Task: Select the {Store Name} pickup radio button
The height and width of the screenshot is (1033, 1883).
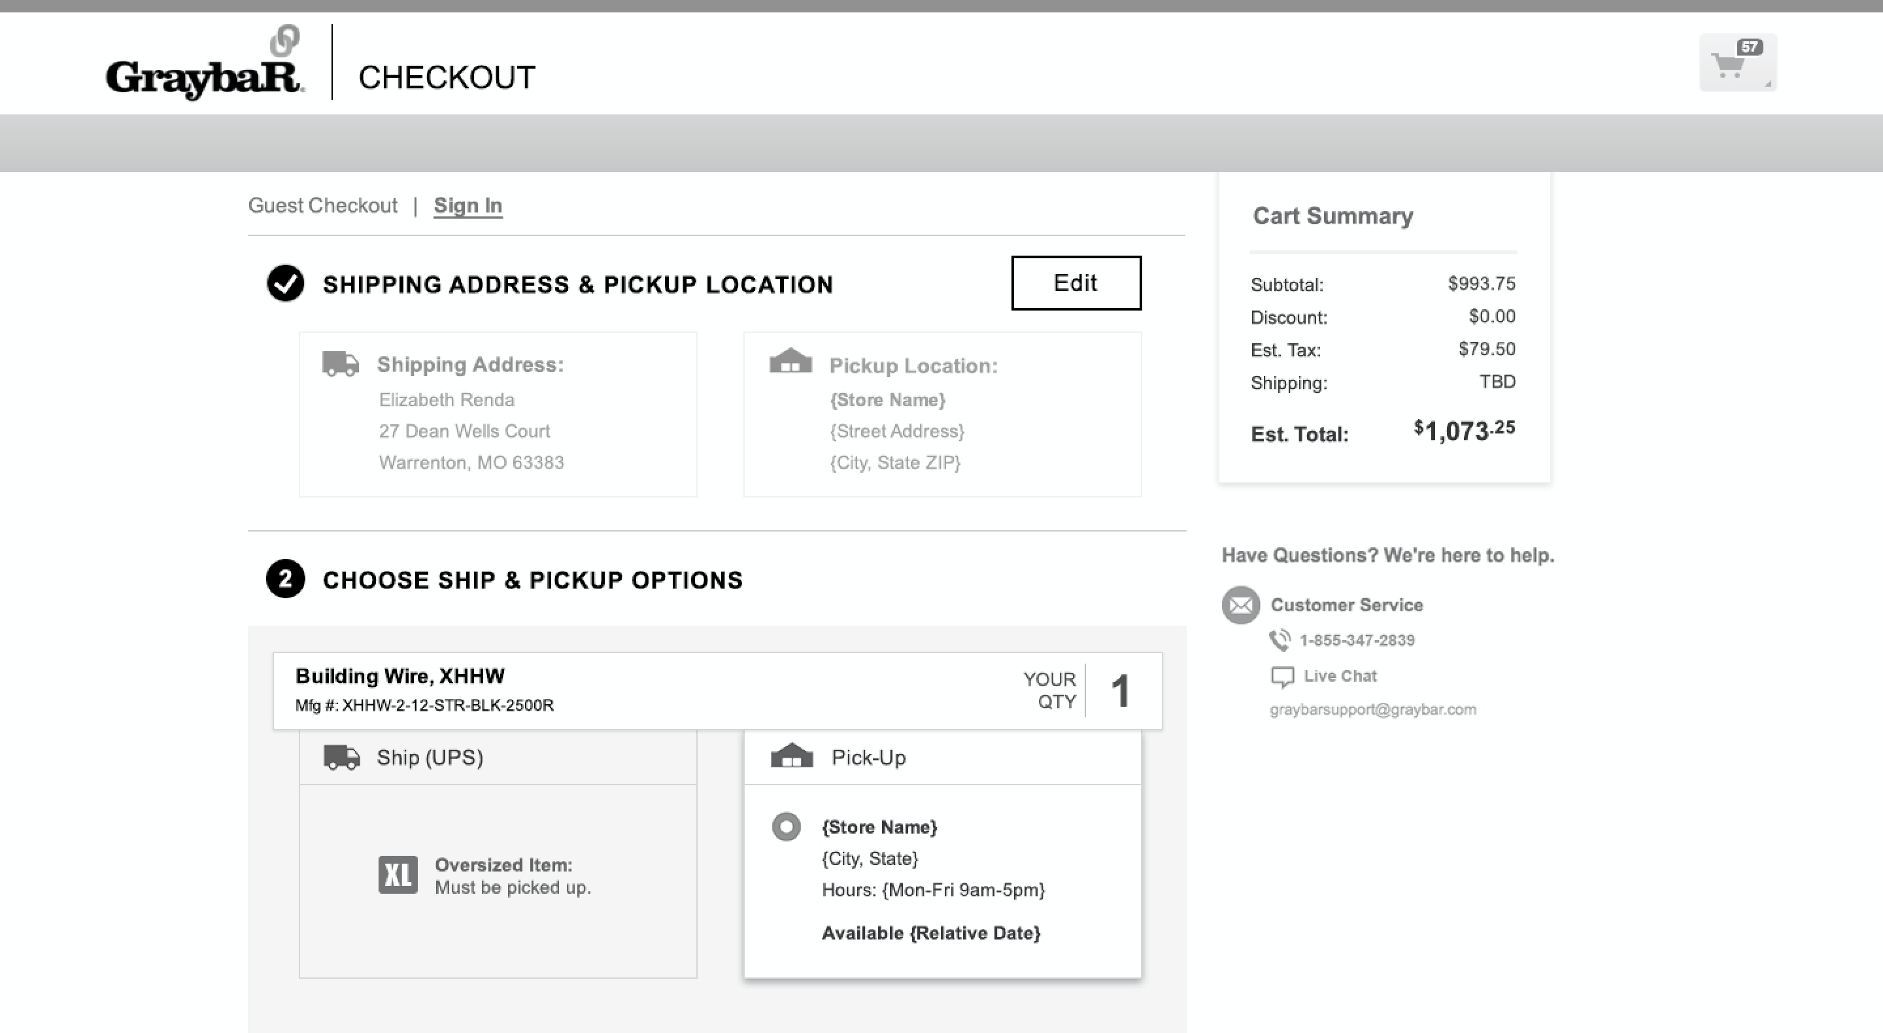Action: coord(786,828)
